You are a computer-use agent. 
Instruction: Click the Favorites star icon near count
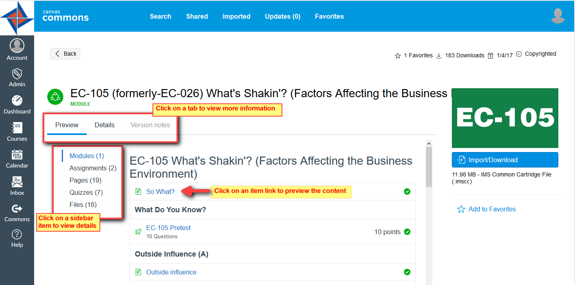coord(398,56)
